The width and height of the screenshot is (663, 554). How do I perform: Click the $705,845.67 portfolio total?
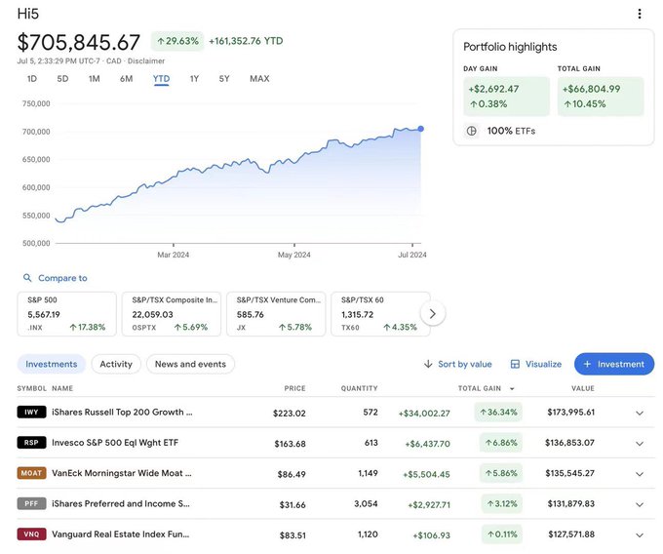[x=79, y=42]
